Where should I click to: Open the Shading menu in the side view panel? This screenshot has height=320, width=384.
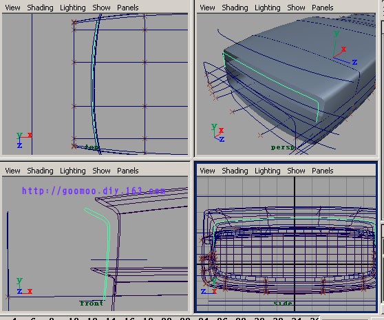click(x=235, y=171)
